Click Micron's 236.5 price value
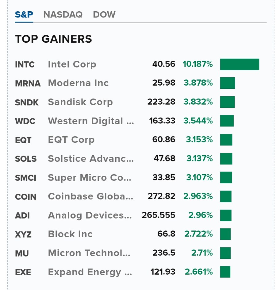This screenshot has height=290, width=276. (x=164, y=253)
